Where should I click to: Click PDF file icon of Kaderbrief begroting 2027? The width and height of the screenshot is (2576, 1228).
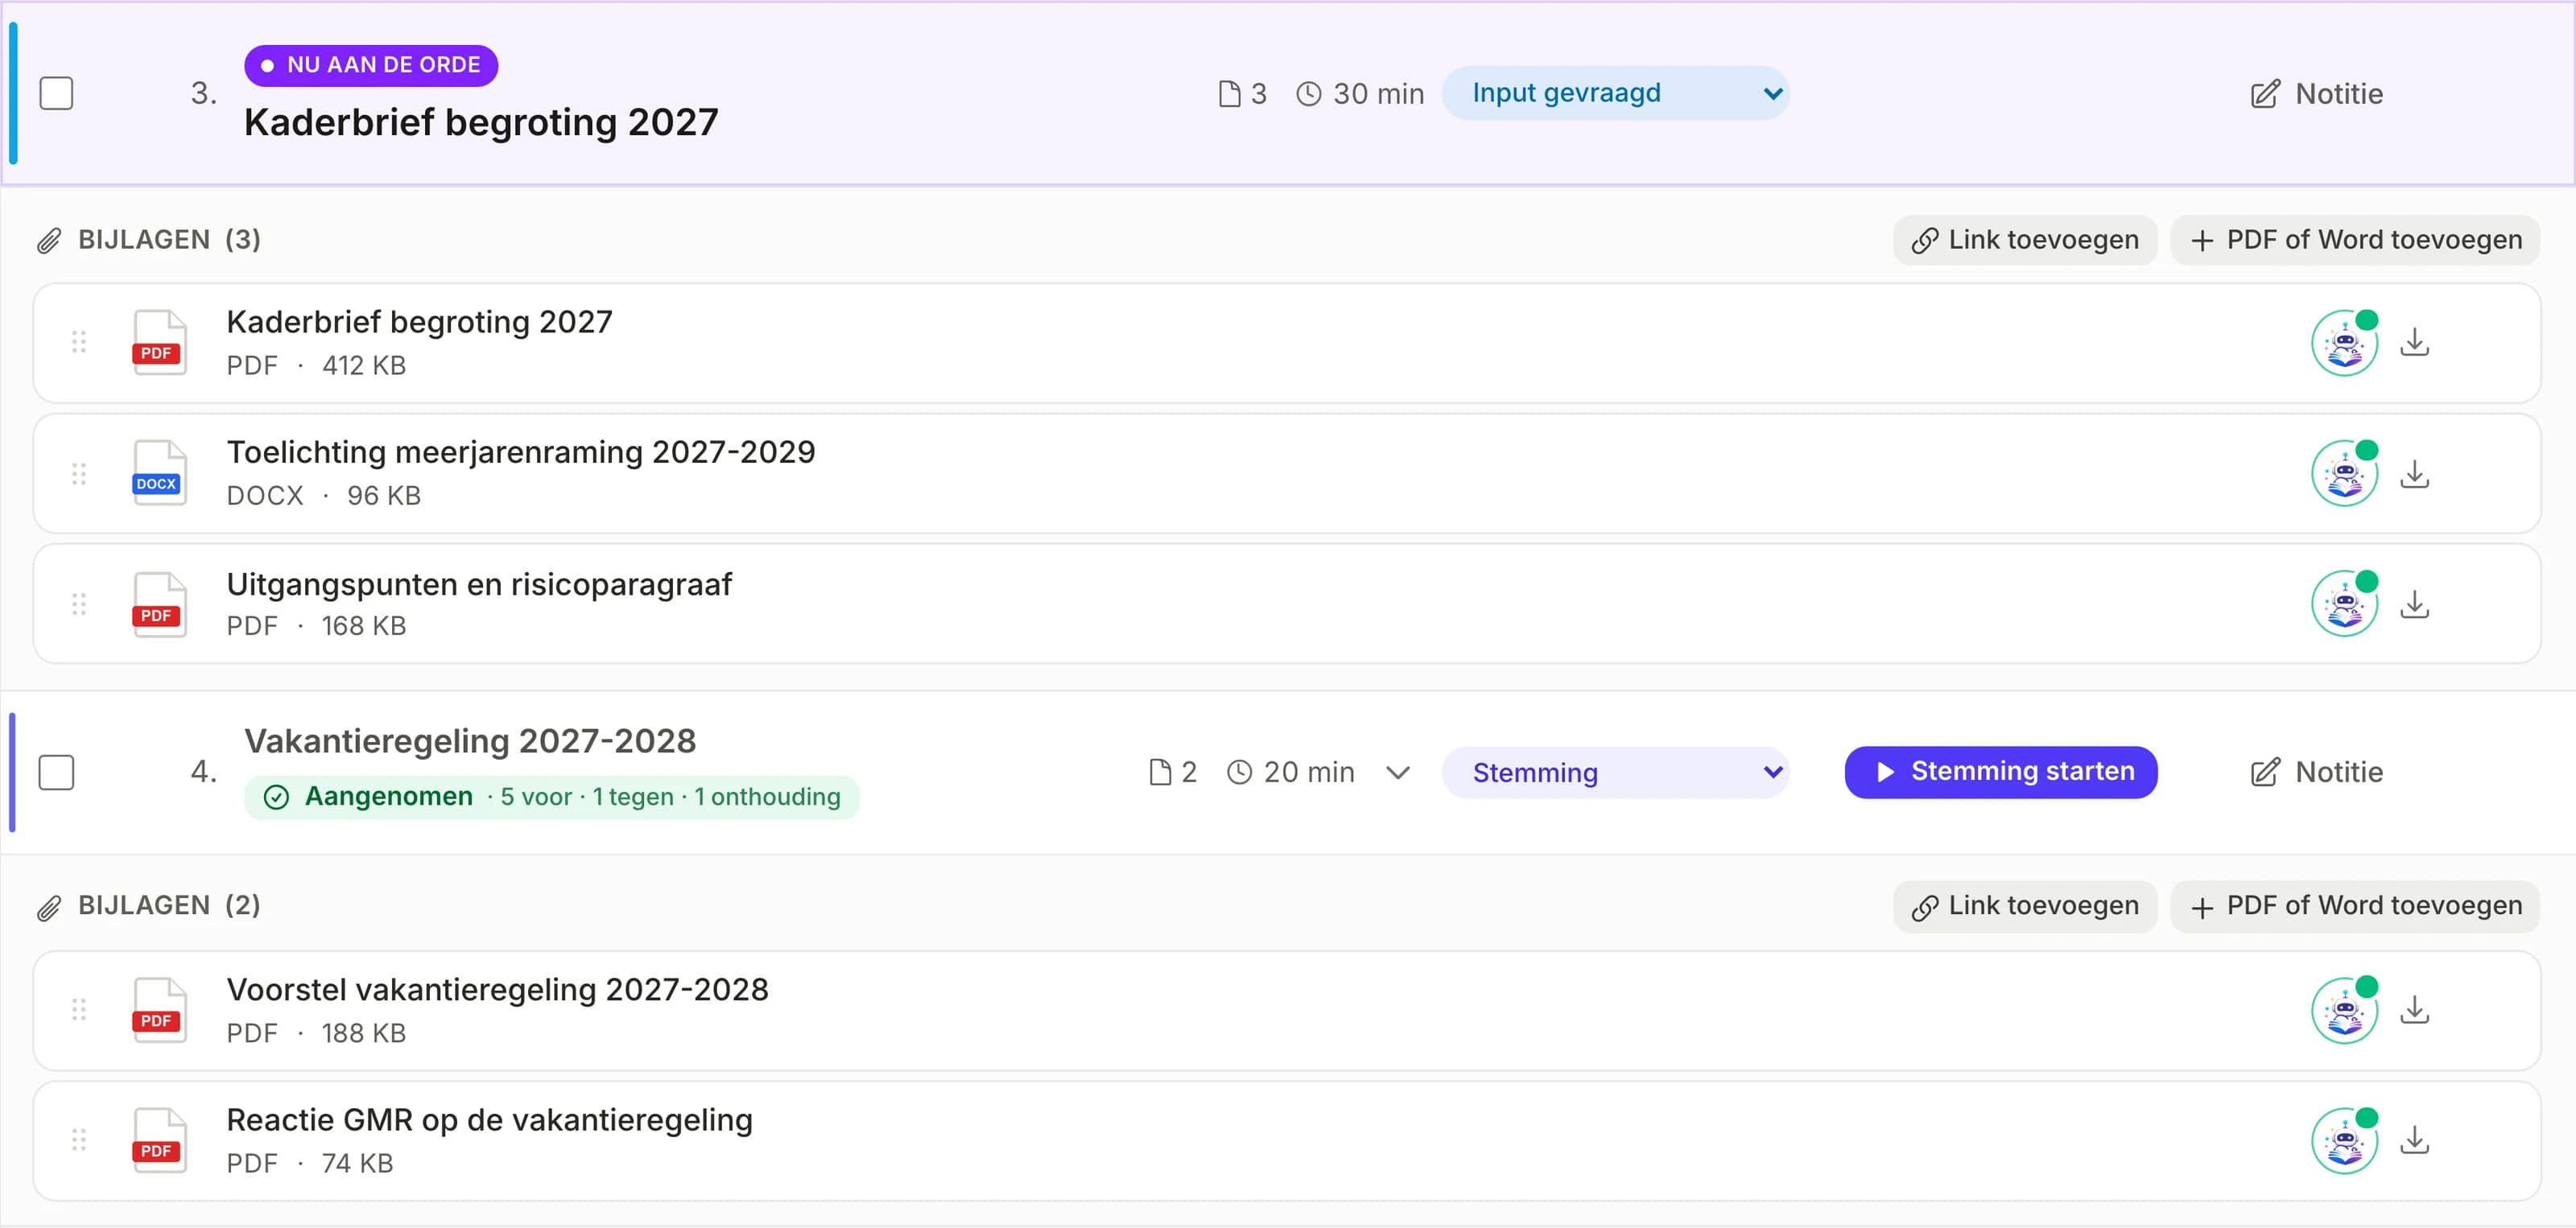click(x=159, y=342)
